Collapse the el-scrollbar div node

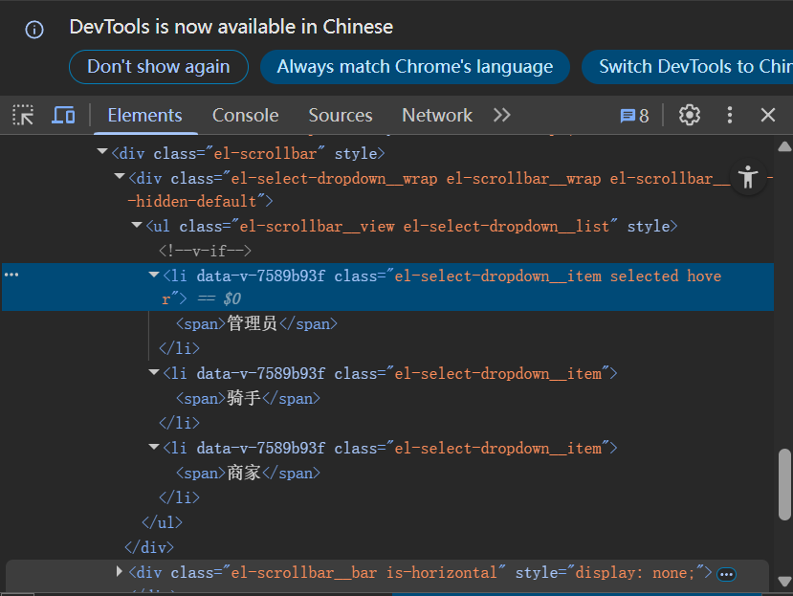[102, 151]
